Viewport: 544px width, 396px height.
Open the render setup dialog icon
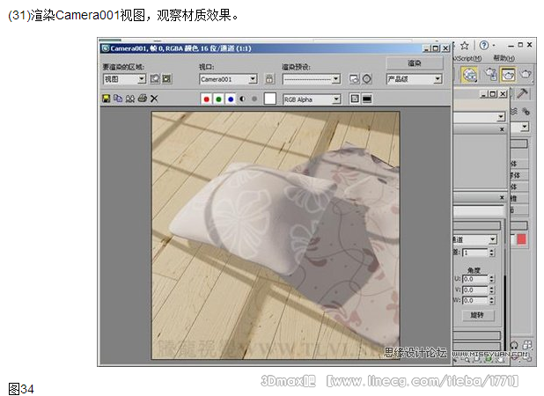(x=354, y=79)
